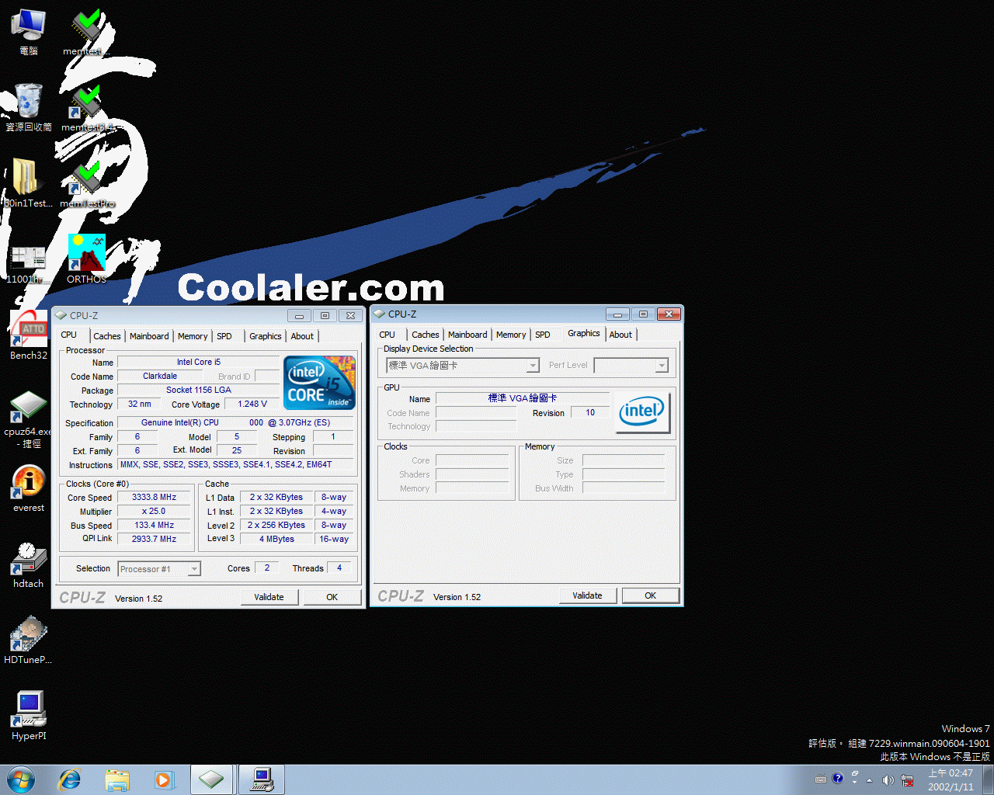
Task: Open the 80in1Test folder icon
Action: pyautogui.click(x=29, y=183)
